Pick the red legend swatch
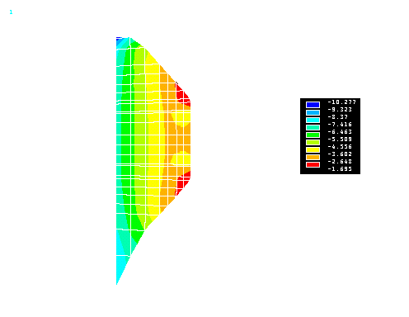The image size is (409, 317). 313,164
